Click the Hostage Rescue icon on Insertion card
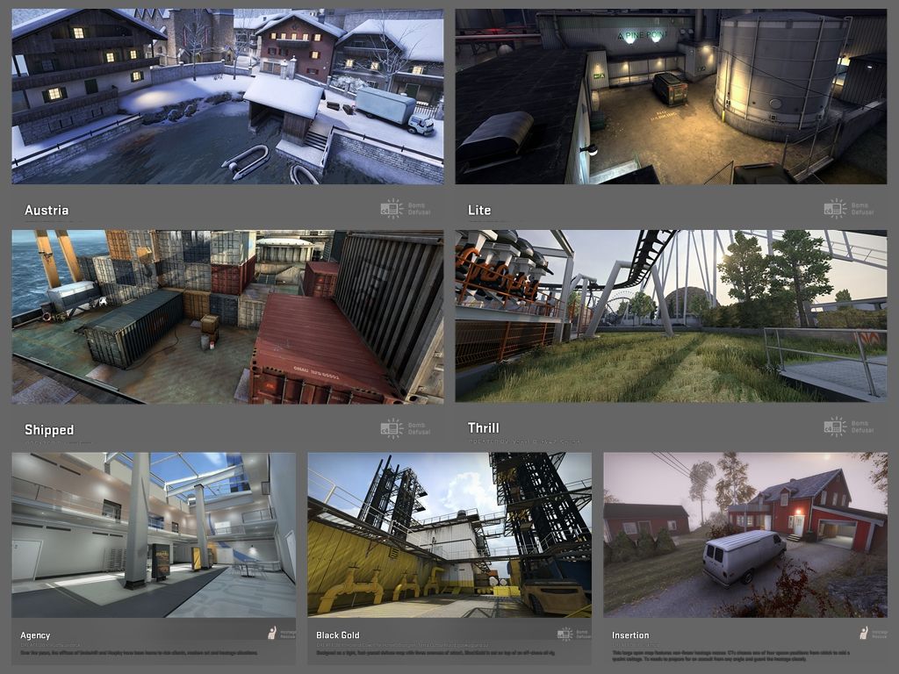The image size is (899, 674). pos(864,633)
